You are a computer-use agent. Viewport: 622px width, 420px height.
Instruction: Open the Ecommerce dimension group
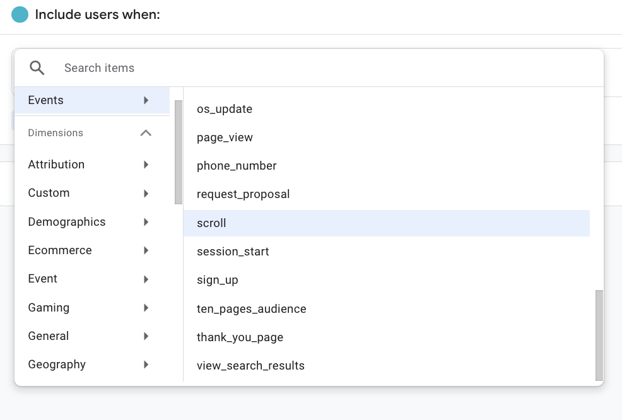pyautogui.click(x=92, y=250)
